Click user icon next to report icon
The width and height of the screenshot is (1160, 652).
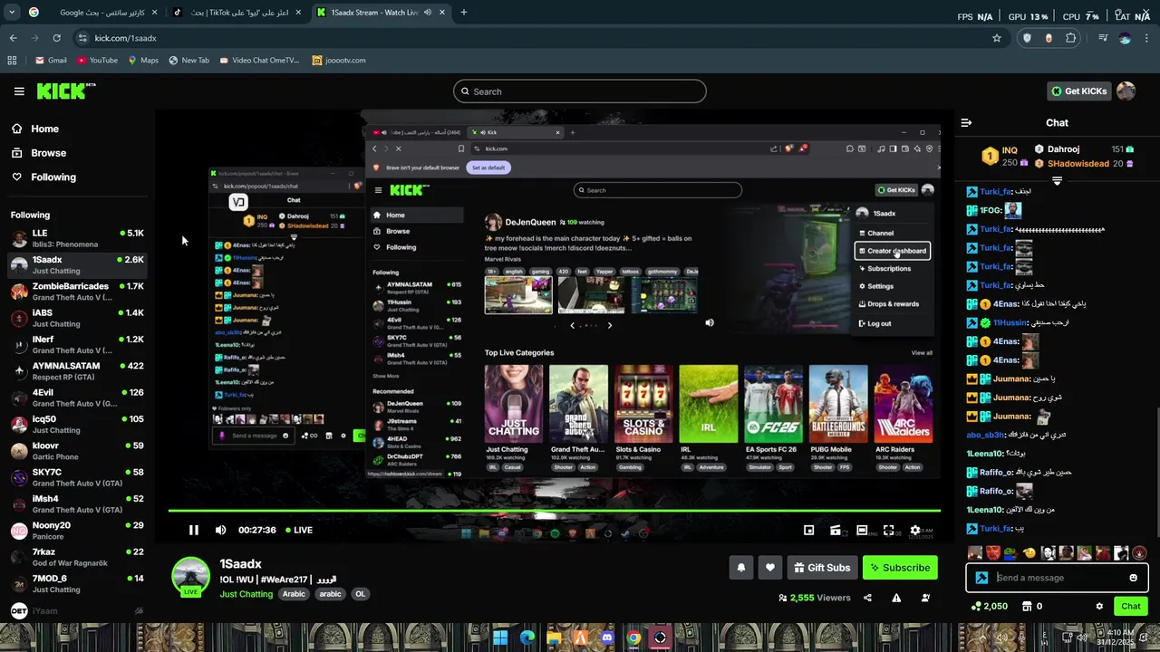point(925,598)
